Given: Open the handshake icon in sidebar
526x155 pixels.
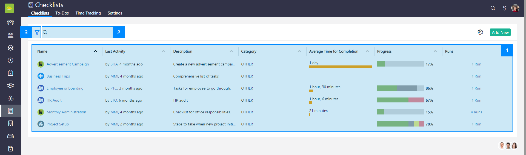Looking at the screenshot, I should 10,85.
